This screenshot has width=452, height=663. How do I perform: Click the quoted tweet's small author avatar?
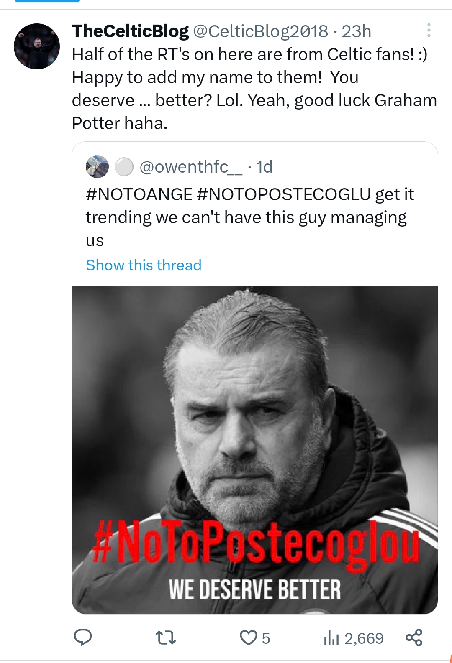click(x=97, y=167)
